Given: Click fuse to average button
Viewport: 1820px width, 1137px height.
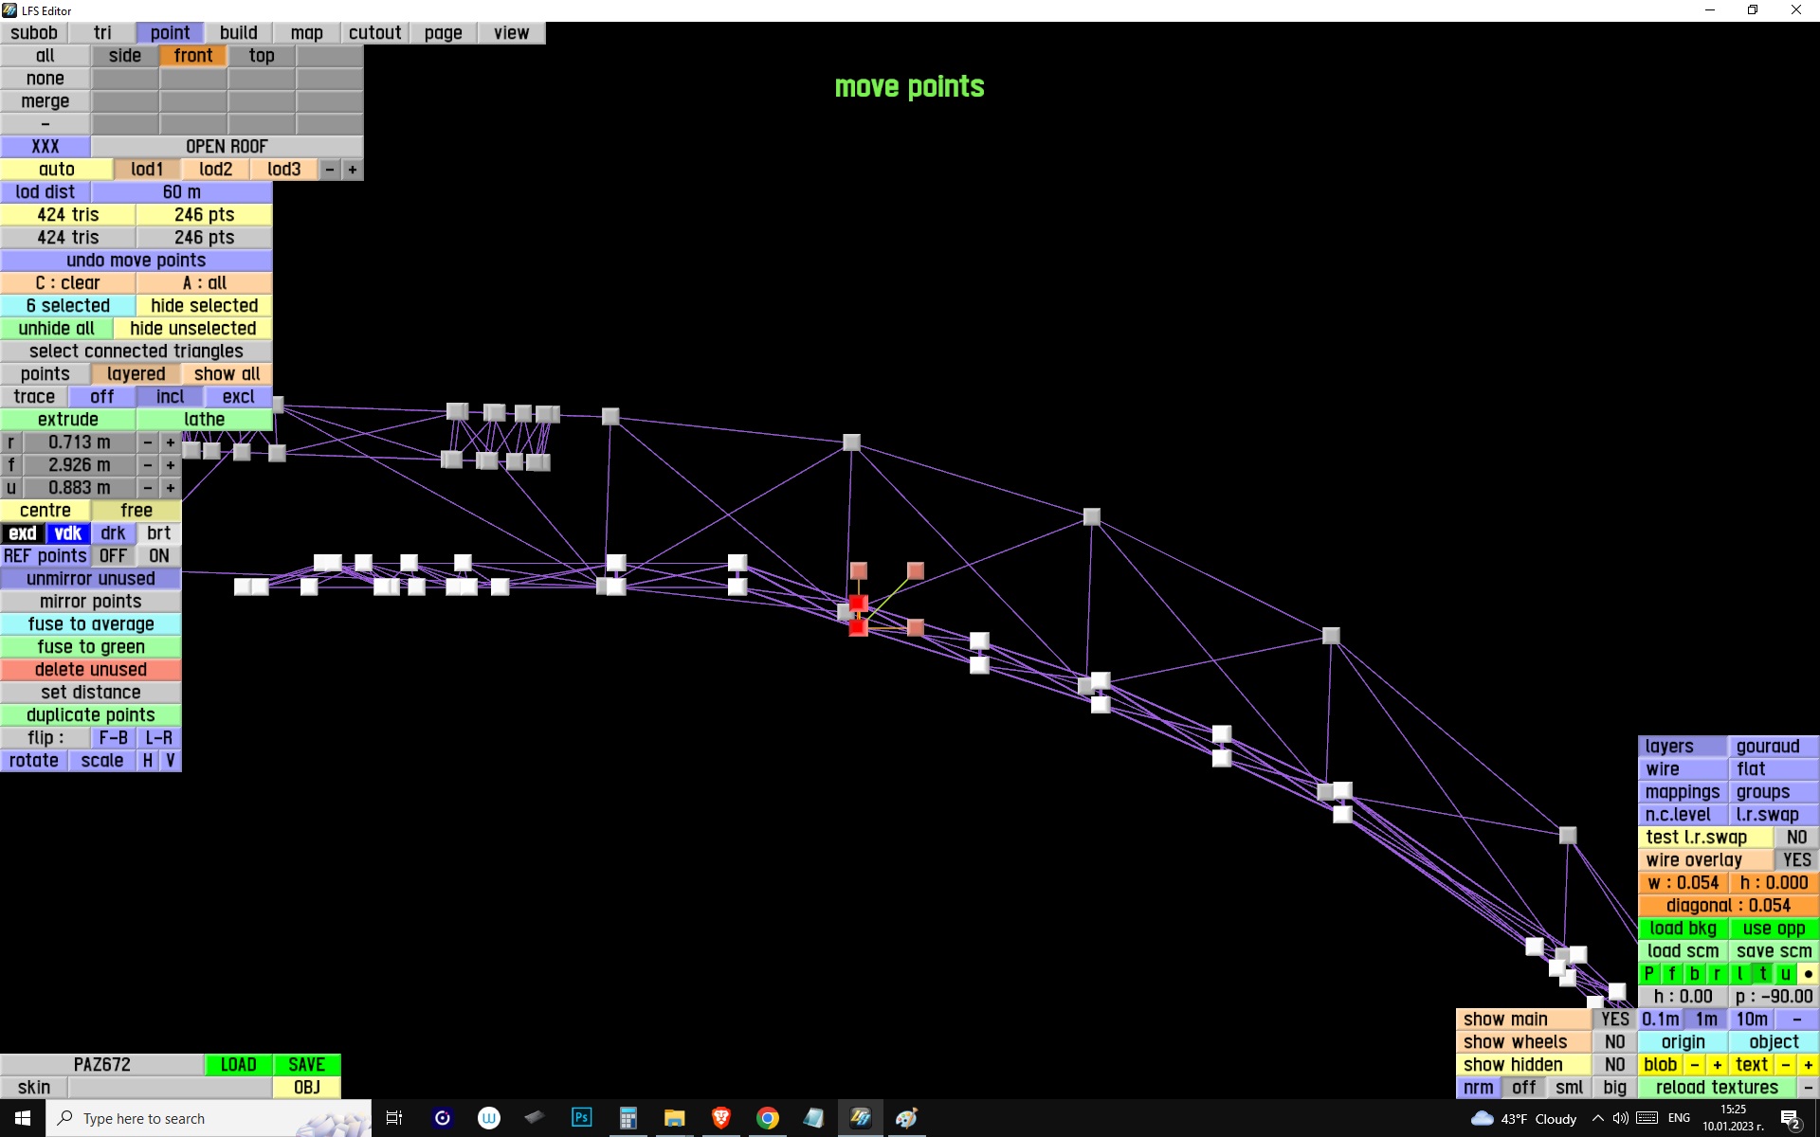Looking at the screenshot, I should (x=91, y=624).
